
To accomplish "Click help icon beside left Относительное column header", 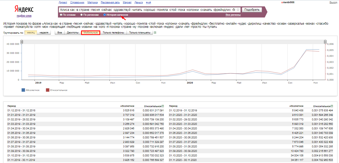I will [x=163, y=106].
